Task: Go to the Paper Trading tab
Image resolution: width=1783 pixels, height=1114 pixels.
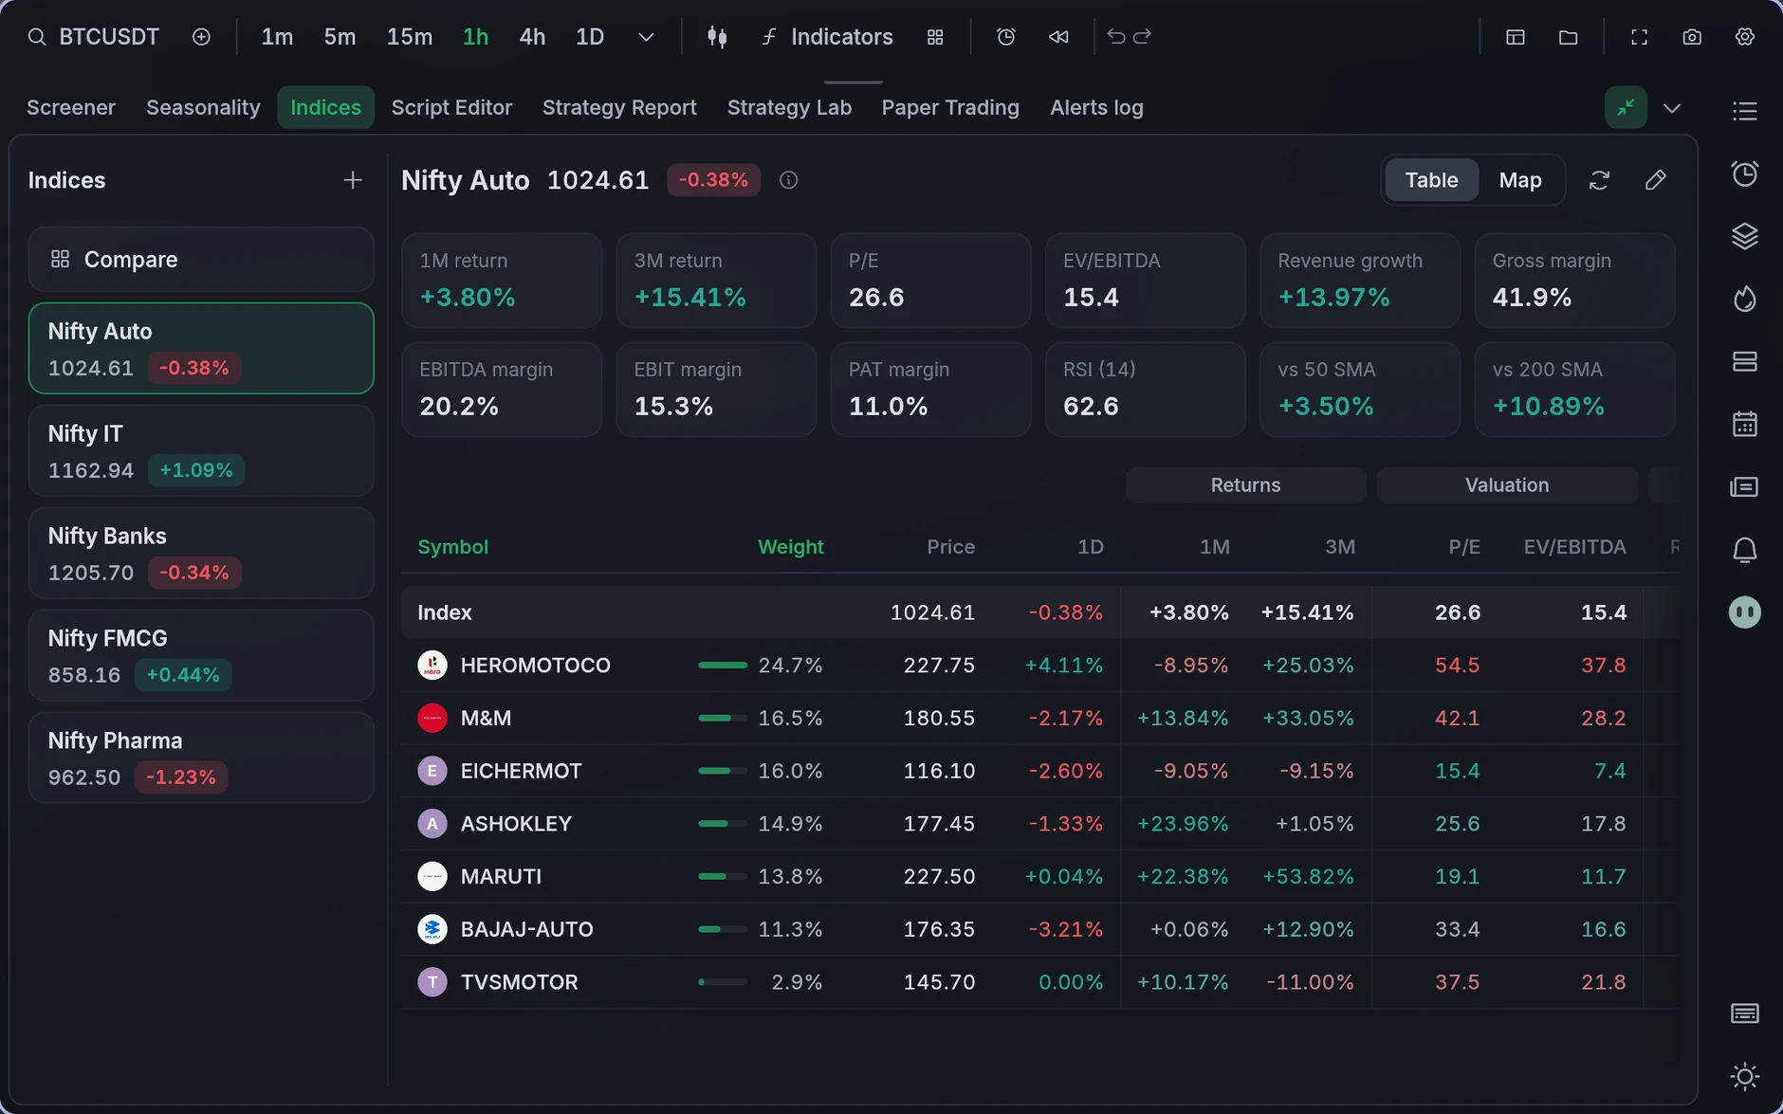Action: pos(950,108)
